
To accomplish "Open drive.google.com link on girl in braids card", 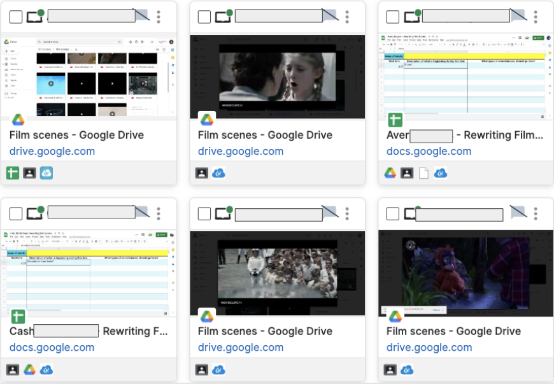I will (x=241, y=151).
